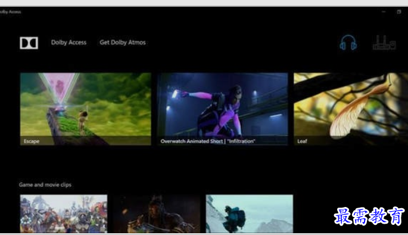The width and height of the screenshot is (408, 235).
Task: Select the headphones setup icon
Action: coord(348,42)
